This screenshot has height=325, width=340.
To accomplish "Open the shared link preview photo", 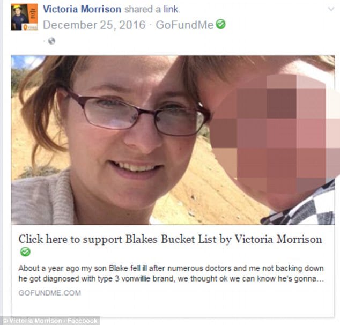I will [x=173, y=140].
